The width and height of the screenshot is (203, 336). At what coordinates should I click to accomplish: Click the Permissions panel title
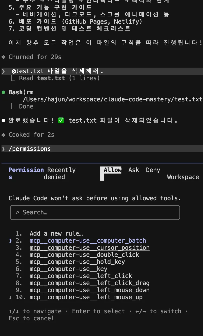click(26, 174)
